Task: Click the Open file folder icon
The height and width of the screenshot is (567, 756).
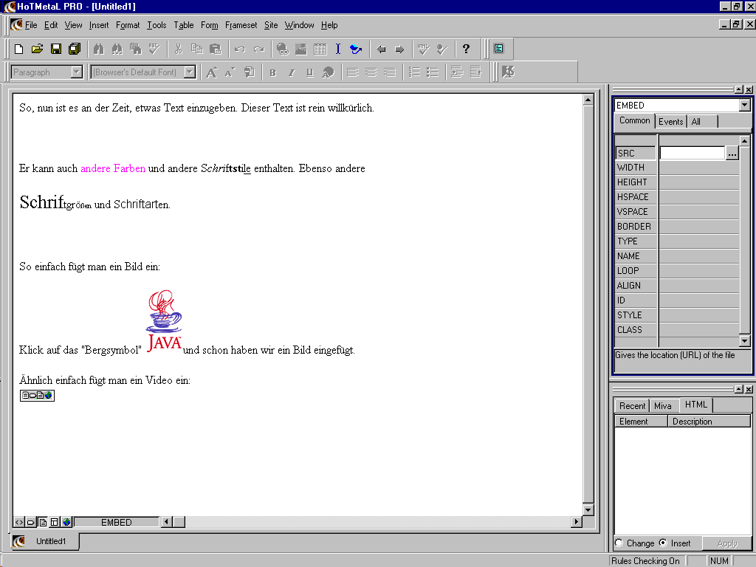Action: [37, 49]
